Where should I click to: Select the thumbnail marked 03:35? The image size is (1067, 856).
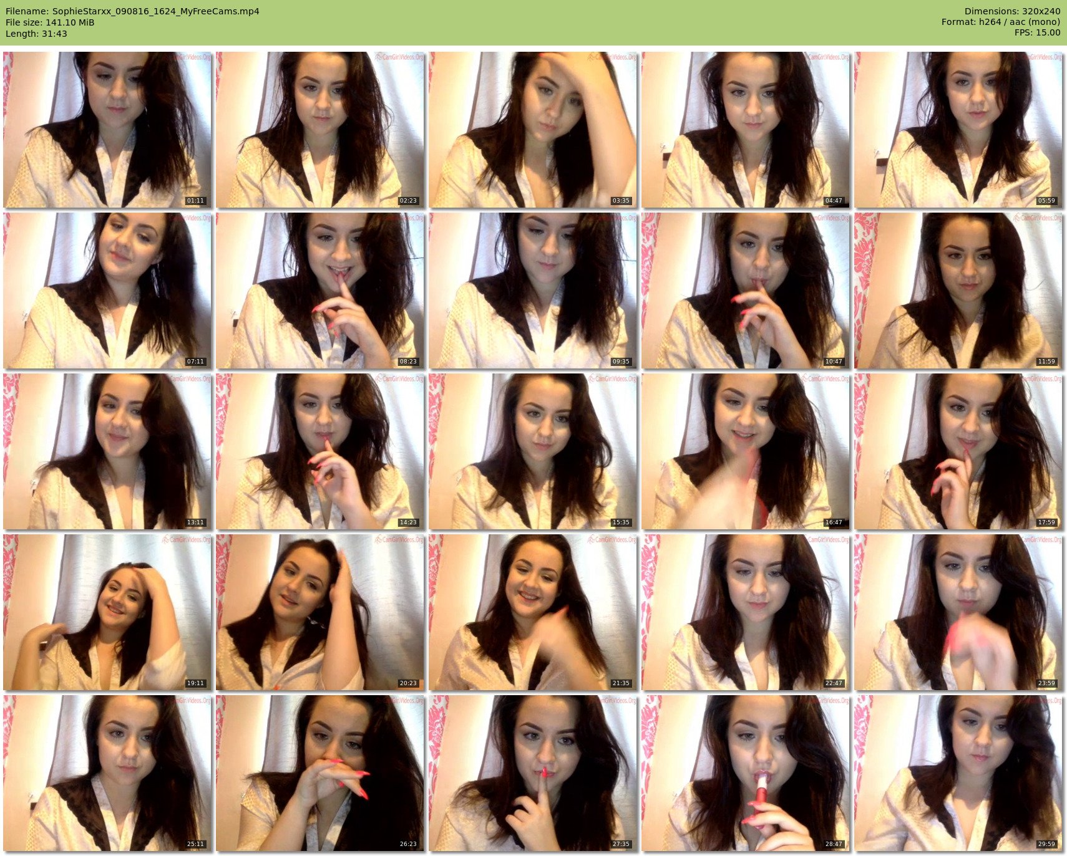click(533, 130)
